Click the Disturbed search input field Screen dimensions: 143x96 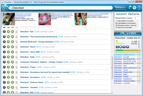[x=61, y=8]
